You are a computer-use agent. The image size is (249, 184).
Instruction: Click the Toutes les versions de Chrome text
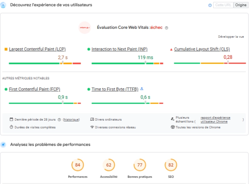(198, 127)
